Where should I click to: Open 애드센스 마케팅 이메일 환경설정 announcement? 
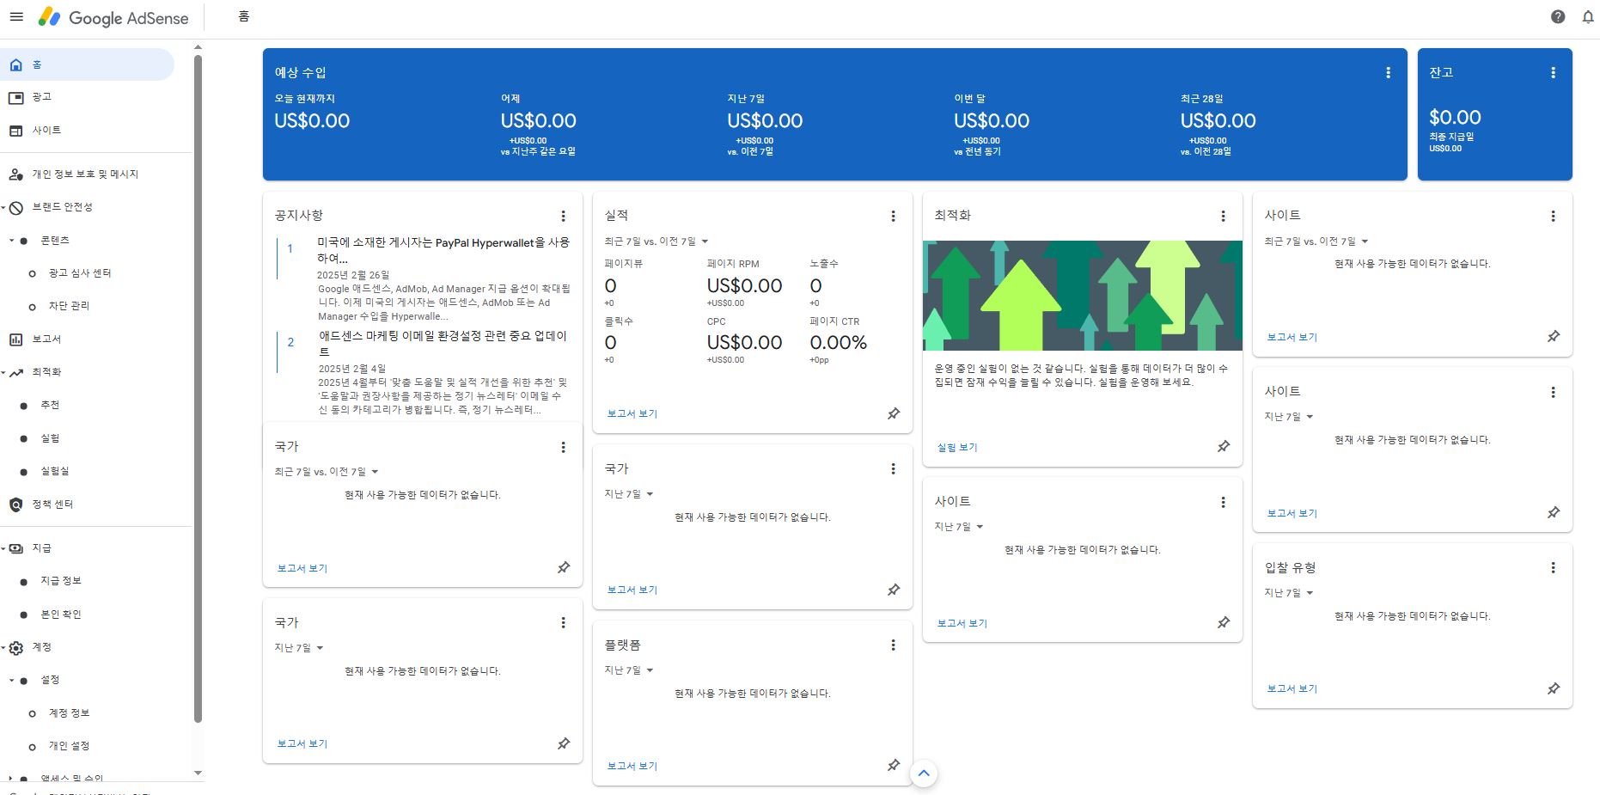click(443, 343)
